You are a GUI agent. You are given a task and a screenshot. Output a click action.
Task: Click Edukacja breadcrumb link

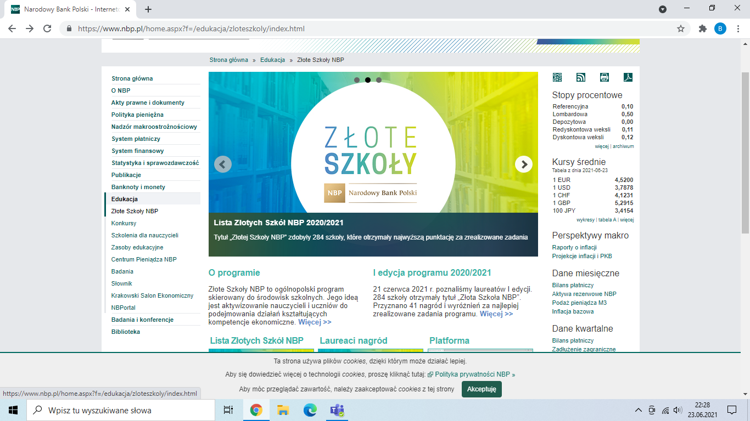[x=273, y=60]
